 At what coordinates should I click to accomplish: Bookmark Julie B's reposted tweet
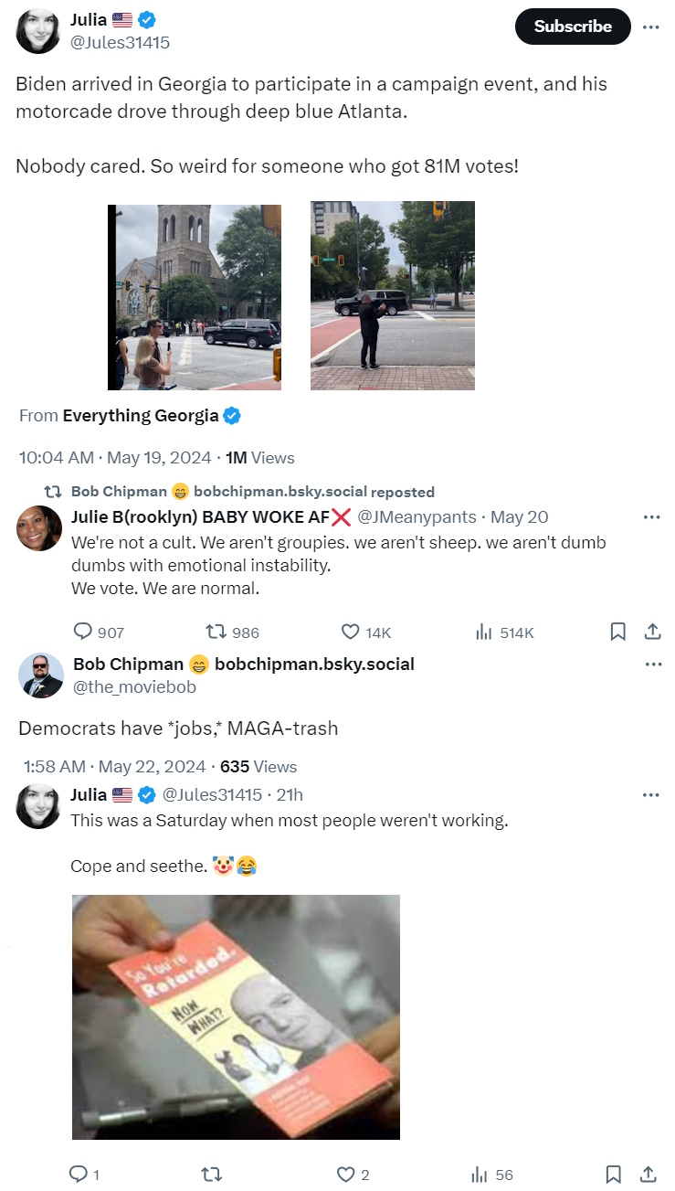617,632
